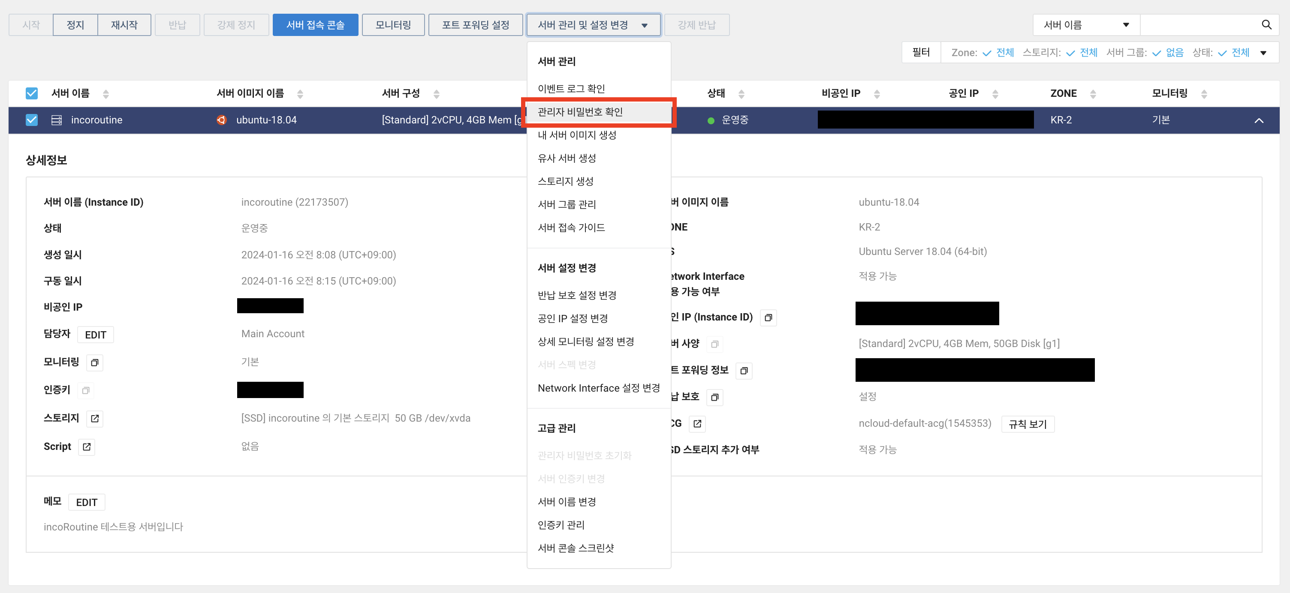
Task: Click the 규칙 보기 button
Action: click(x=1027, y=424)
